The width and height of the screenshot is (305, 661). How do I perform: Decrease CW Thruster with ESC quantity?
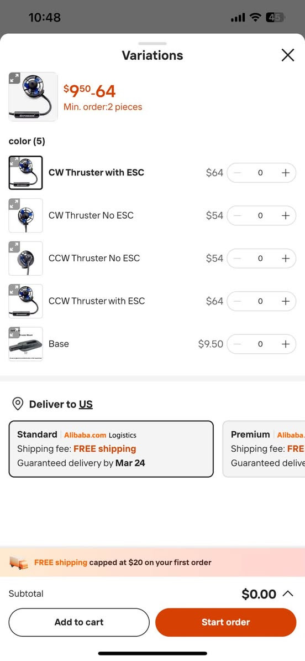[238, 173]
